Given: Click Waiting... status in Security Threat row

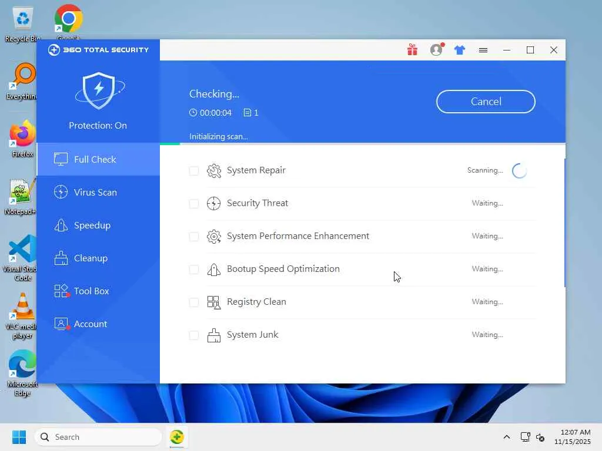Looking at the screenshot, I should click(x=487, y=203).
